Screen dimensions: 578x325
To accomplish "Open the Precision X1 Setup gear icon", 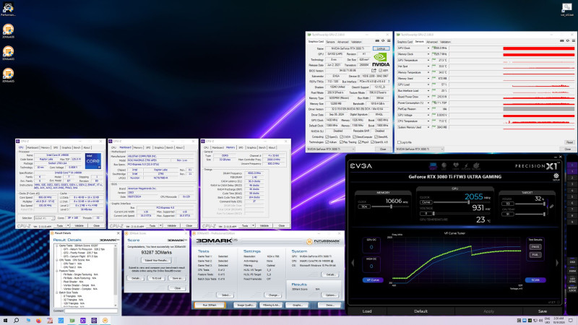I will click(x=556, y=176).
